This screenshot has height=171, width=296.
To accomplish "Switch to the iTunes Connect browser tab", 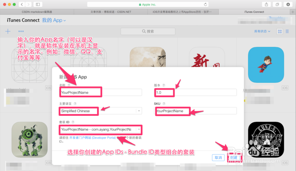I will pyautogui.click(x=254, y=12).
